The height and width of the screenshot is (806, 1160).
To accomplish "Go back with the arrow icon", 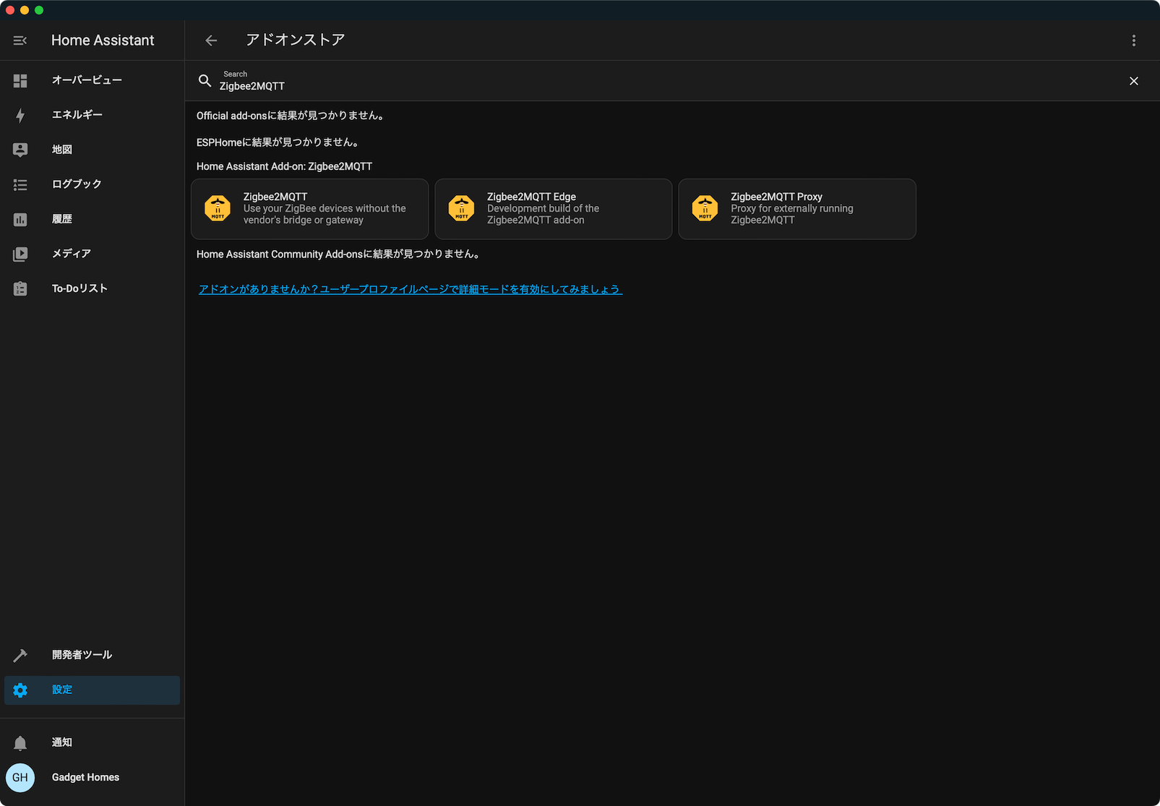I will pyautogui.click(x=211, y=40).
